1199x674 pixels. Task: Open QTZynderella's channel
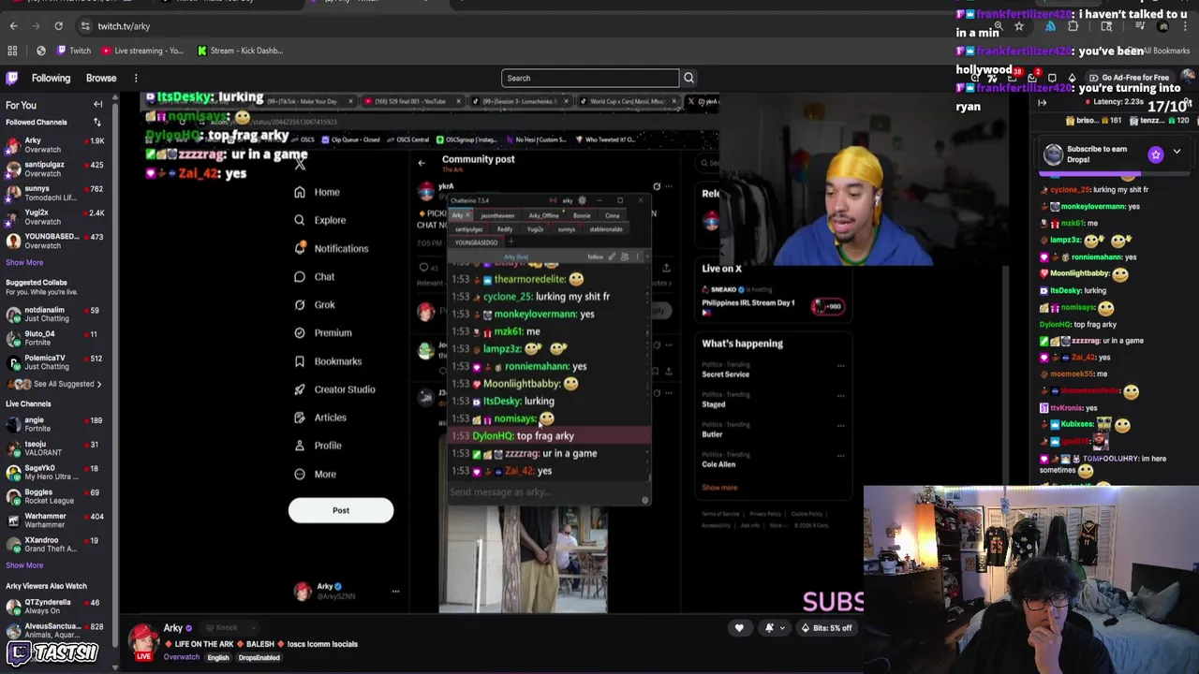[56, 607]
